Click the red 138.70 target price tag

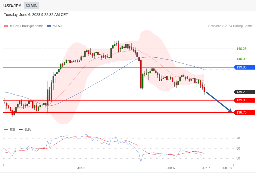(x=244, y=112)
